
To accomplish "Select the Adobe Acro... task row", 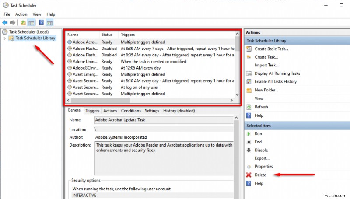I will (x=150, y=42).
